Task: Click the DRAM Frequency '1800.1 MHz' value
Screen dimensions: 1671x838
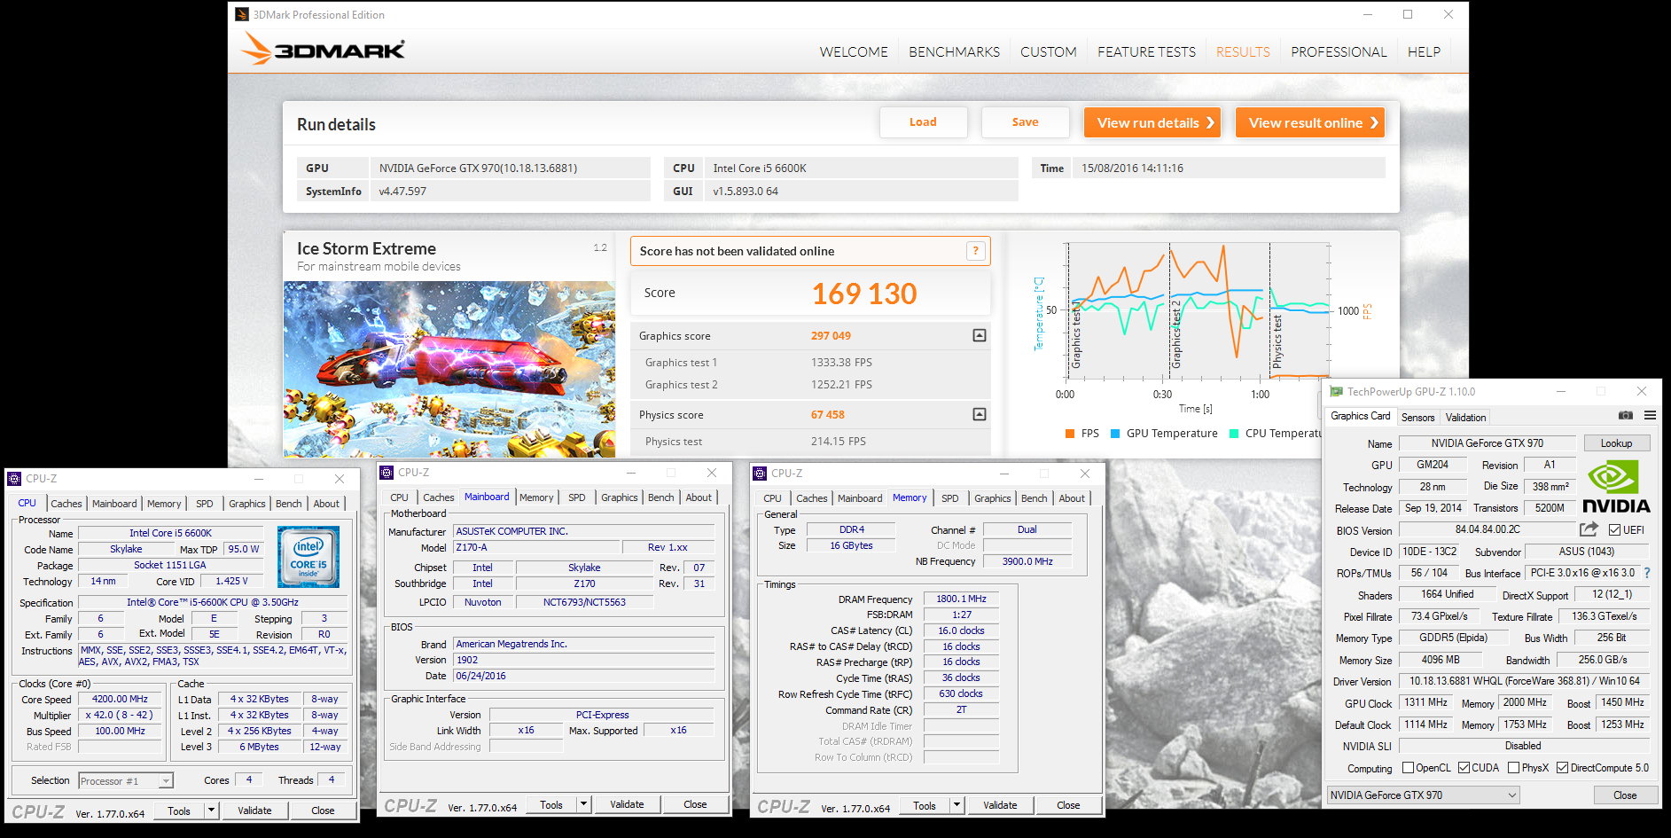Action: click(x=961, y=599)
